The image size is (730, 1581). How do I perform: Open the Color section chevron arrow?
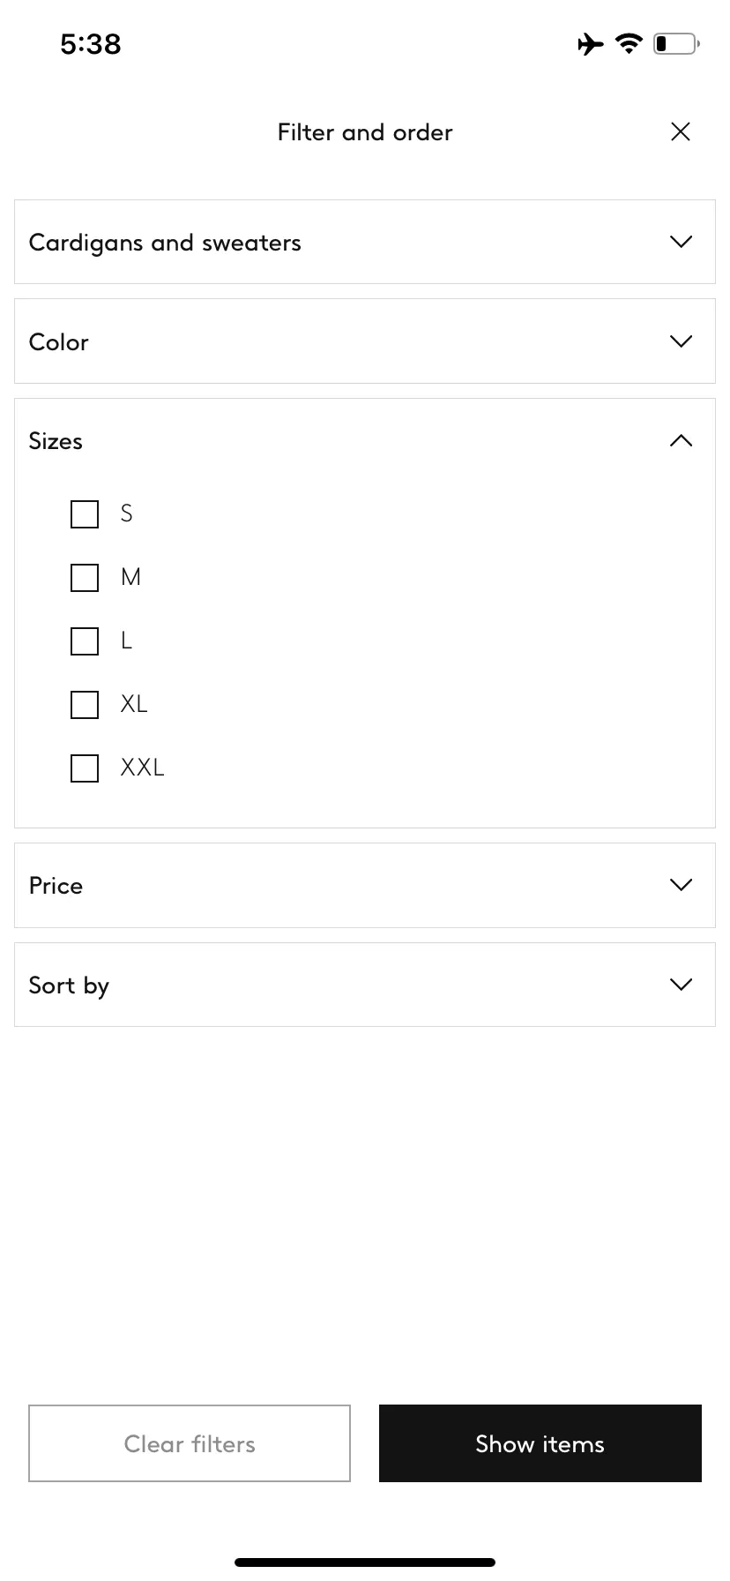681,341
